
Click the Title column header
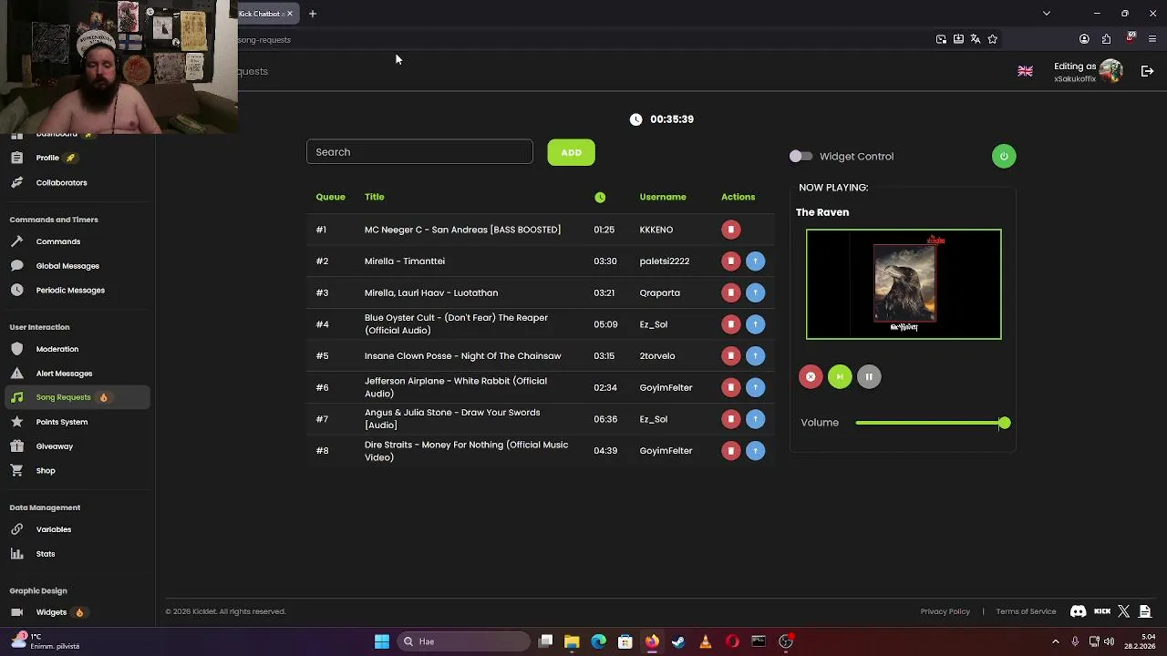[375, 197]
